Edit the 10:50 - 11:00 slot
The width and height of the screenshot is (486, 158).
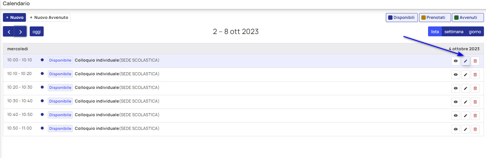465,129
